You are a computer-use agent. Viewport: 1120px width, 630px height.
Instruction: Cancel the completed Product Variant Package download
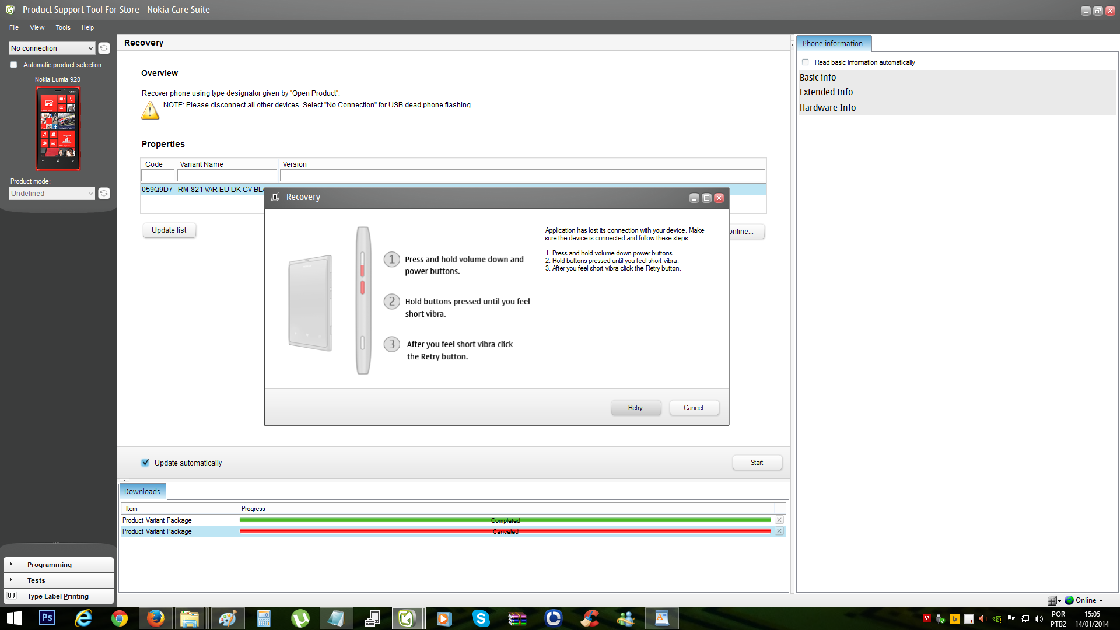tap(779, 520)
